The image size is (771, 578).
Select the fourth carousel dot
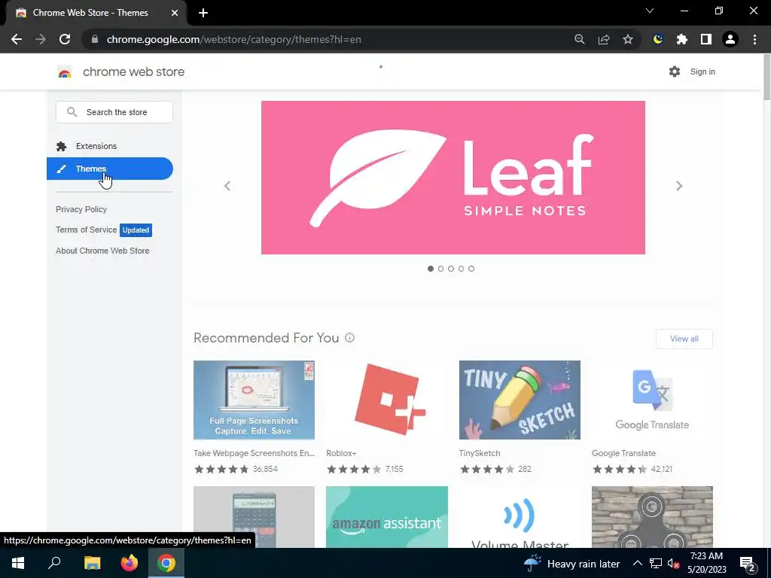tap(462, 269)
